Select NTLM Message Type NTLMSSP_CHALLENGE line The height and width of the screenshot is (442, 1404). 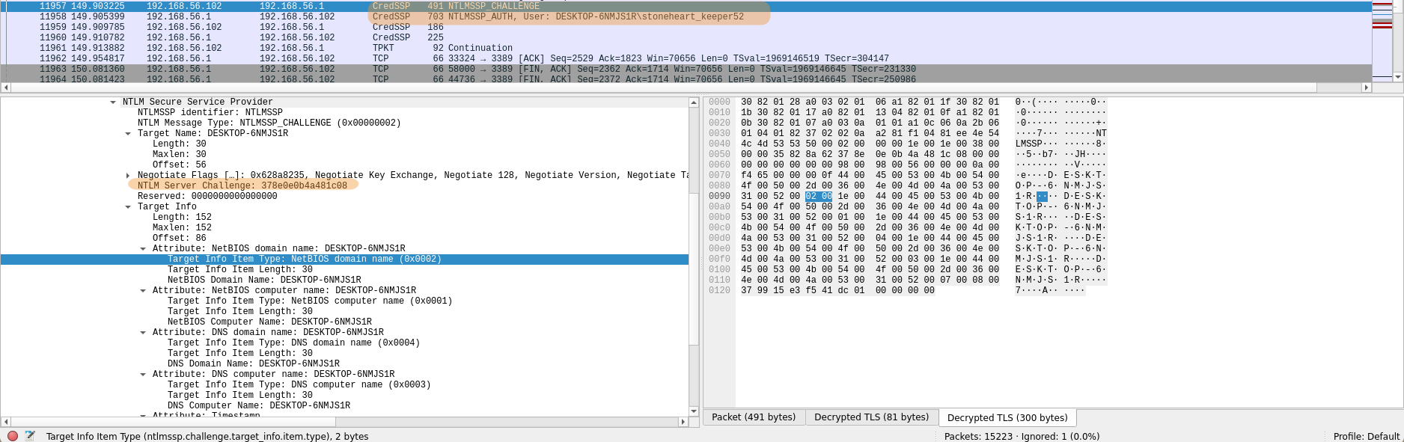click(x=269, y=123)
